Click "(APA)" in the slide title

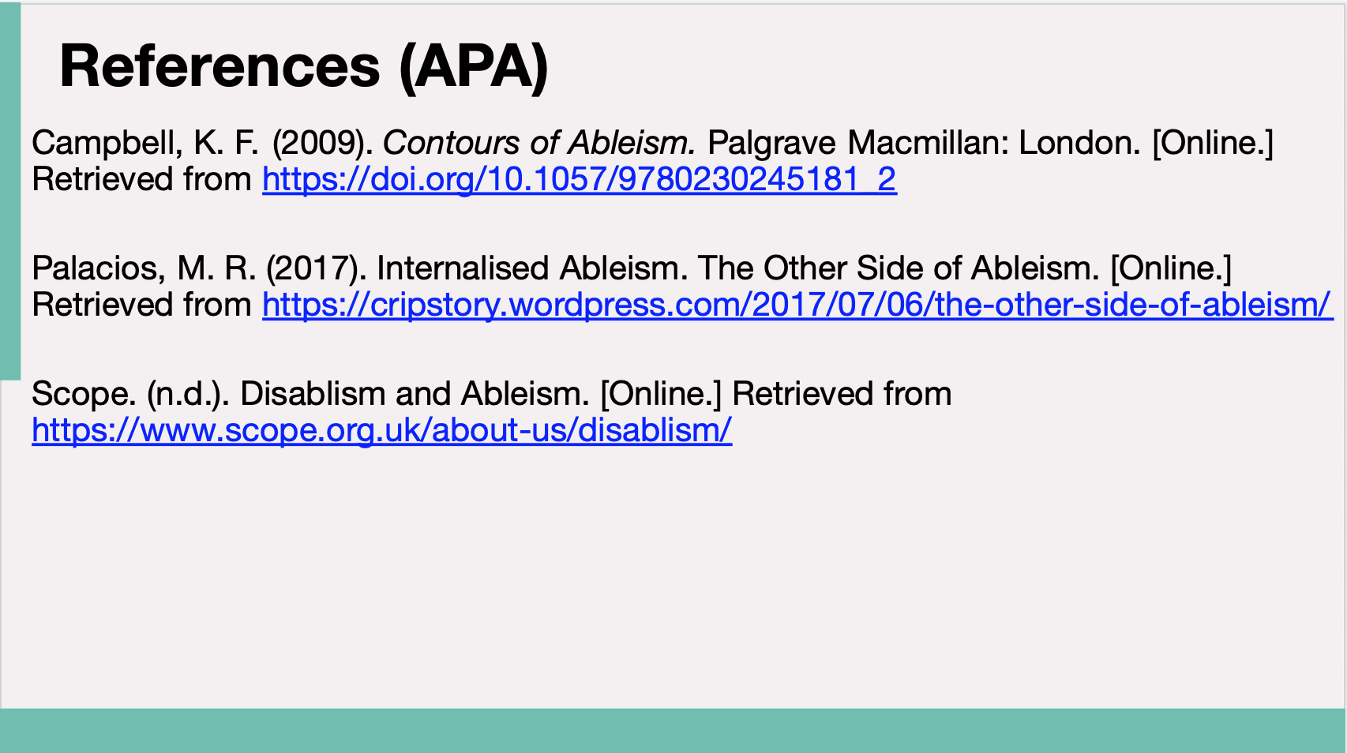point(474,66)
